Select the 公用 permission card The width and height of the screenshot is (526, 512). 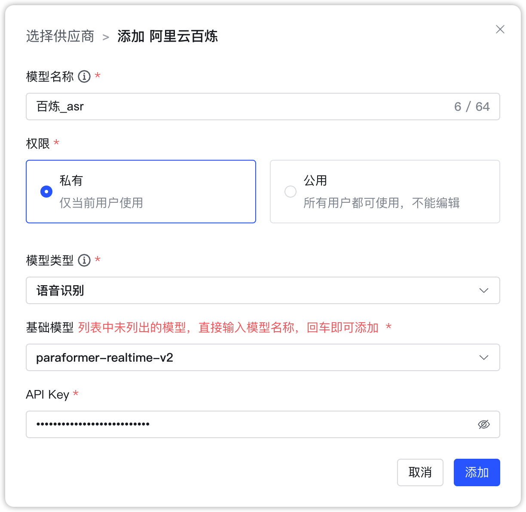coord(385,192)
